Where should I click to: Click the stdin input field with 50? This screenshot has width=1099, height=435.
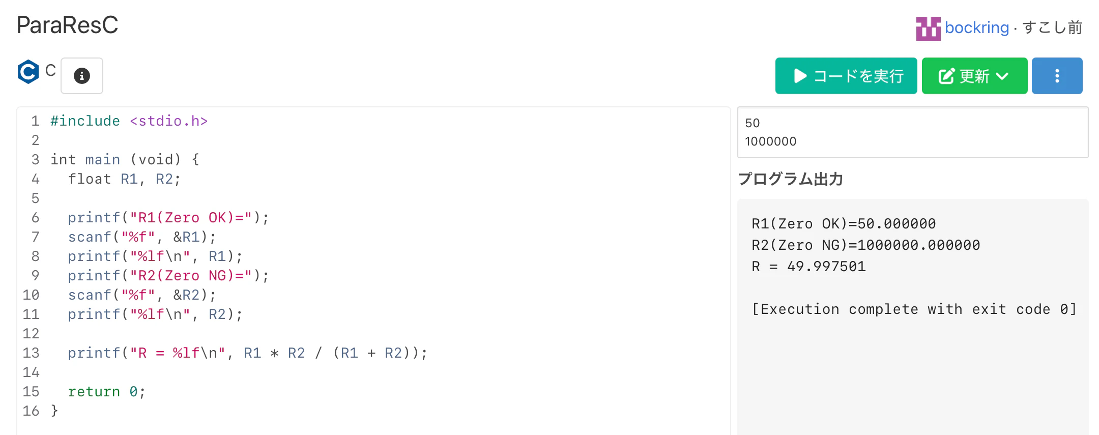coord(913,132)
